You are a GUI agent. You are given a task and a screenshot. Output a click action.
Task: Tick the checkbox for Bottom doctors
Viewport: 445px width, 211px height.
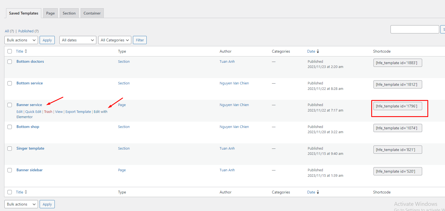[10, 62]
